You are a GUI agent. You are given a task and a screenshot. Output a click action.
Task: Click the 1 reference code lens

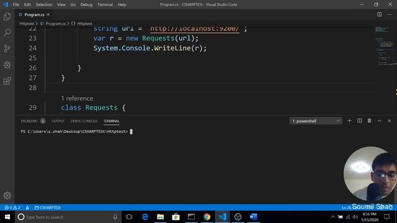pyautogui.click(x=77, y=98)
